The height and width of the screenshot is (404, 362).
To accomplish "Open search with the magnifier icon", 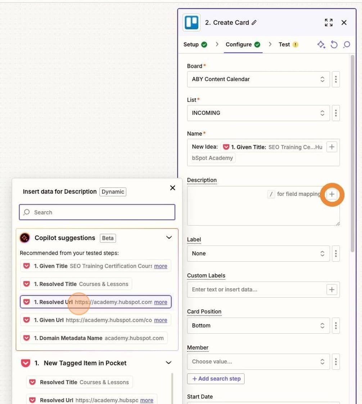I will coord(347,44).
